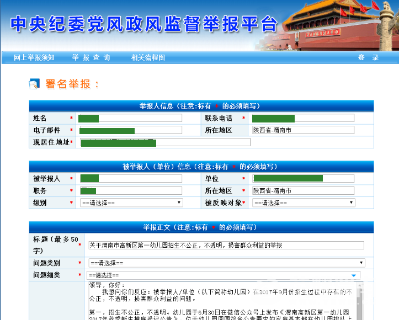Expand the 问题类别 dropdown
399x320 pixels.
(x=226, y=263)
